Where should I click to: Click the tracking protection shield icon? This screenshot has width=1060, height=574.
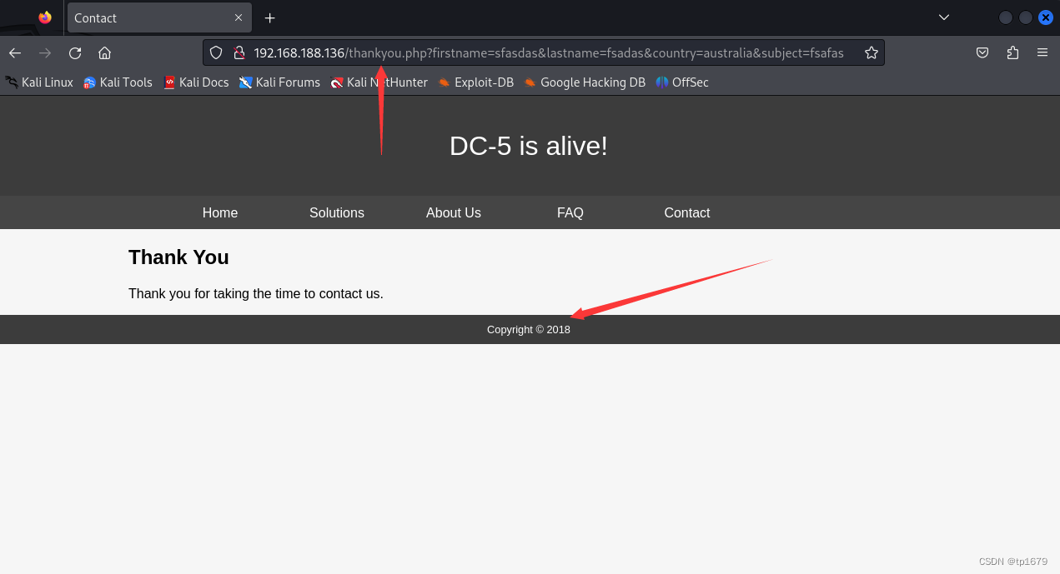216,53
